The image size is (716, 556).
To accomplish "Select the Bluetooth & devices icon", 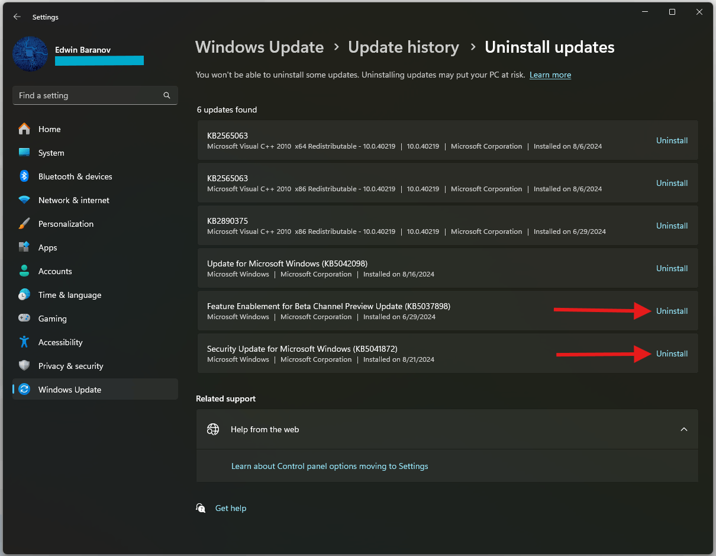I will tap(24, 176).
